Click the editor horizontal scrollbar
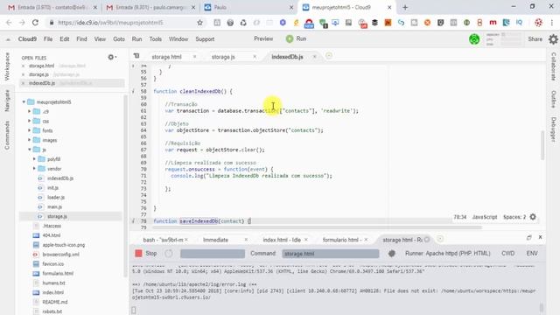Screen dimensions: 560x315 (317, 227)
